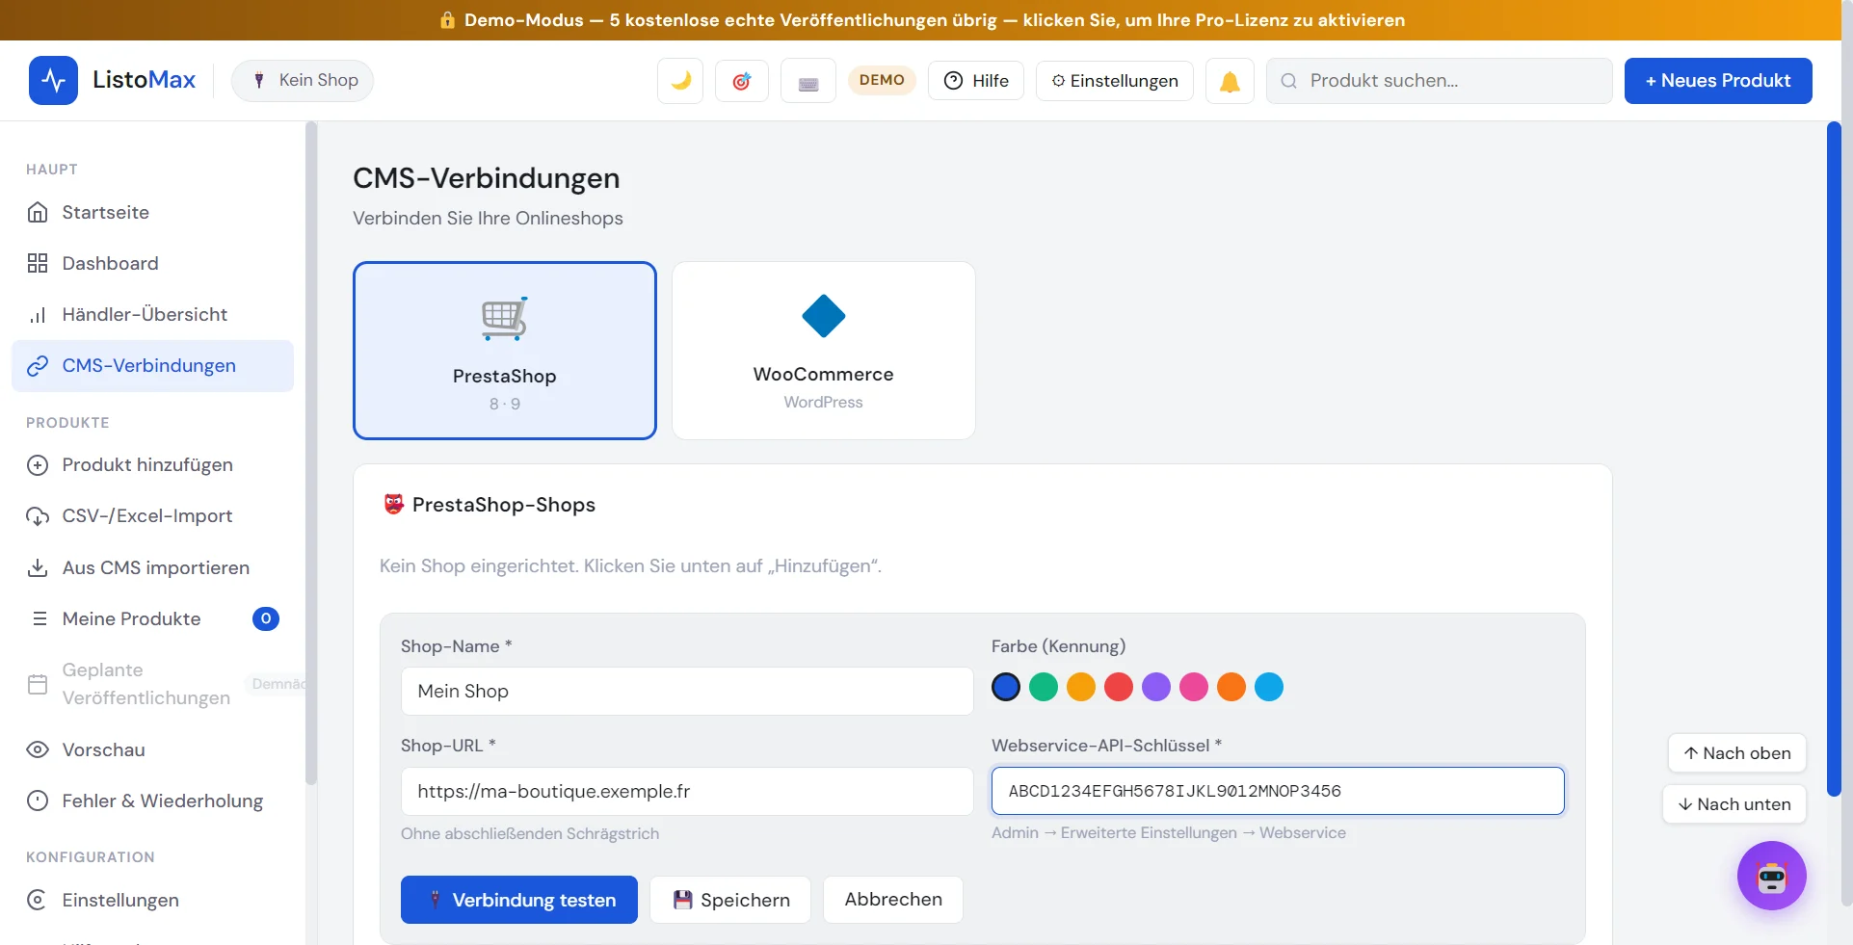The height and width of the screenshot is (945, 1853).
Task: Open Fehler & Wiederholung sidebar item
Action: (x=152, y=801)
